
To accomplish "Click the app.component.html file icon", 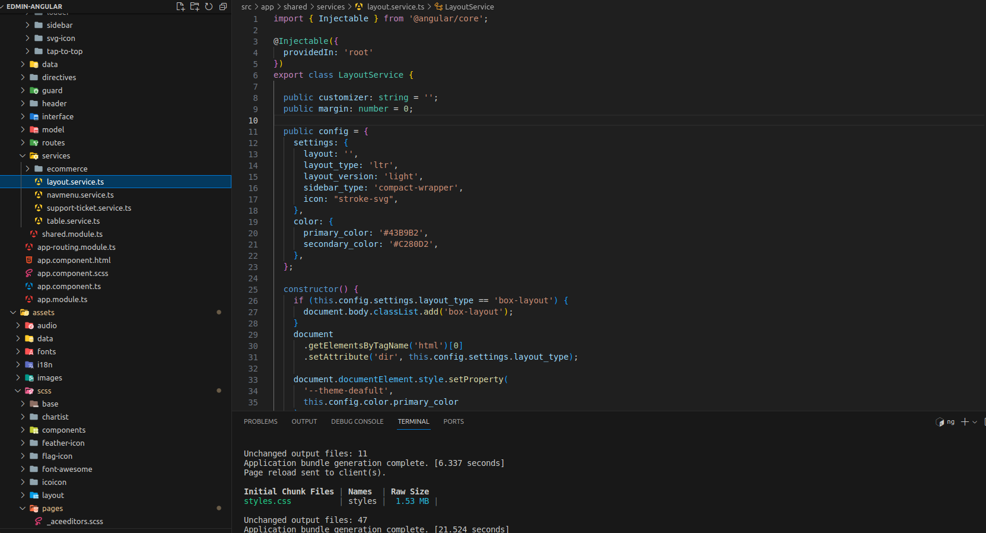I will click(x=29, y=260).
